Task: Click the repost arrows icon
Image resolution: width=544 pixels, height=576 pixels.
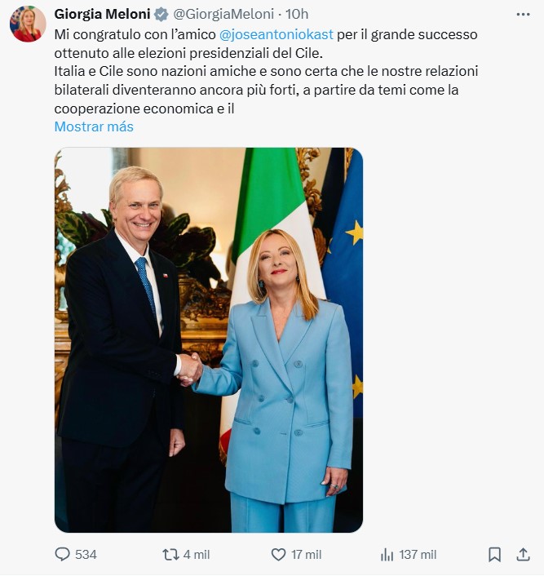Action: pyautogui.click(x=170, y=554)
